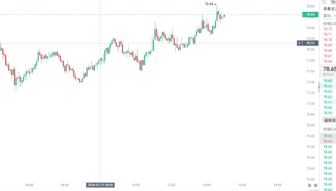Open the pop-out window icon above order book
Screen dimensions: 336x191
pos(324,2)
